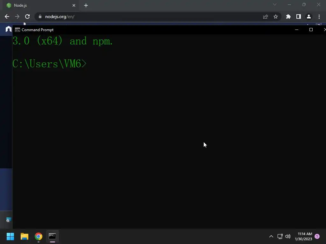Go back in Chrome browser
Image resolution: width=326 pixels, height=244 pixels.
pyautogui.click(x=7, y=17)
